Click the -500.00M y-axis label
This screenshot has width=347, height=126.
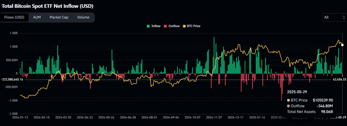(12, 87)
